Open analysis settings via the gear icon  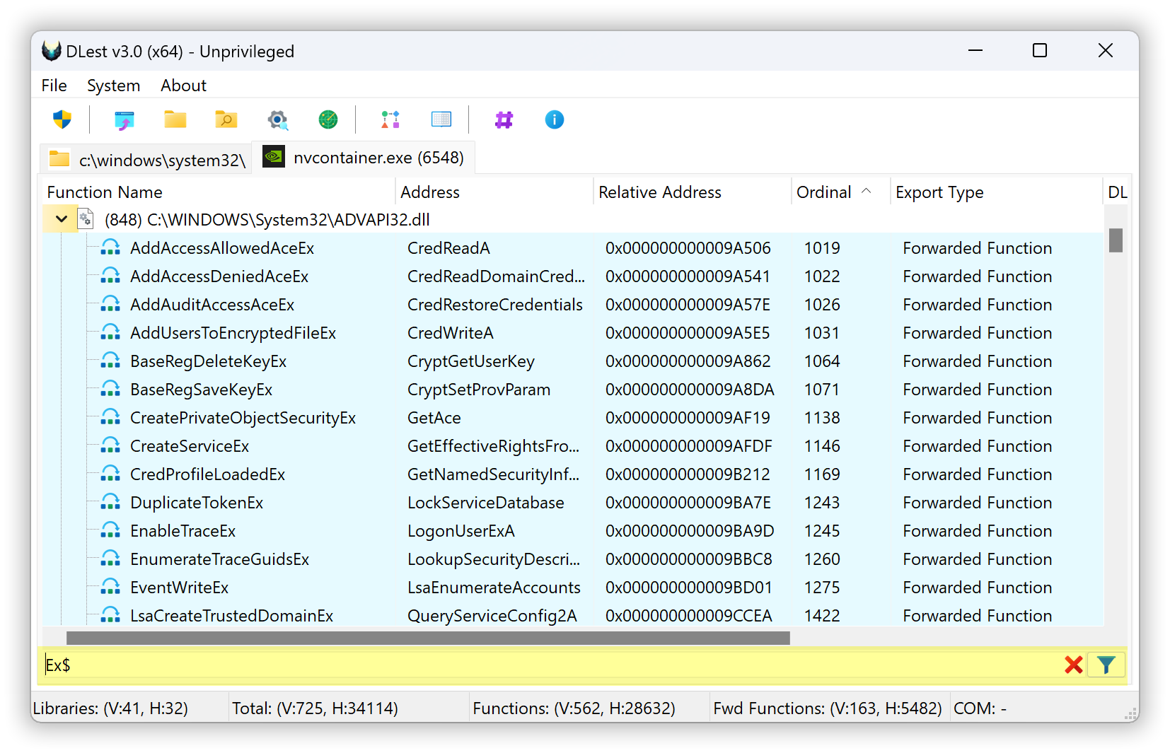click(277, 119)
